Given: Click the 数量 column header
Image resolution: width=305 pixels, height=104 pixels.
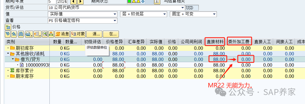Looking at the screenshot, I should click(56, 42).
